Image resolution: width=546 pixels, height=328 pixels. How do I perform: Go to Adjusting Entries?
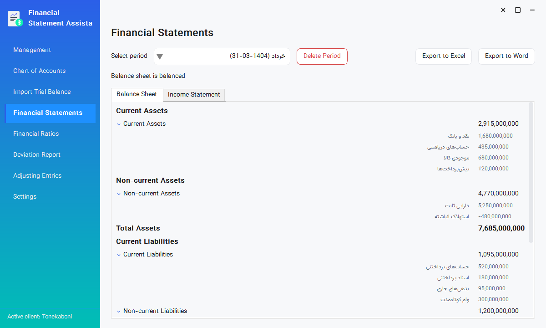50,176
